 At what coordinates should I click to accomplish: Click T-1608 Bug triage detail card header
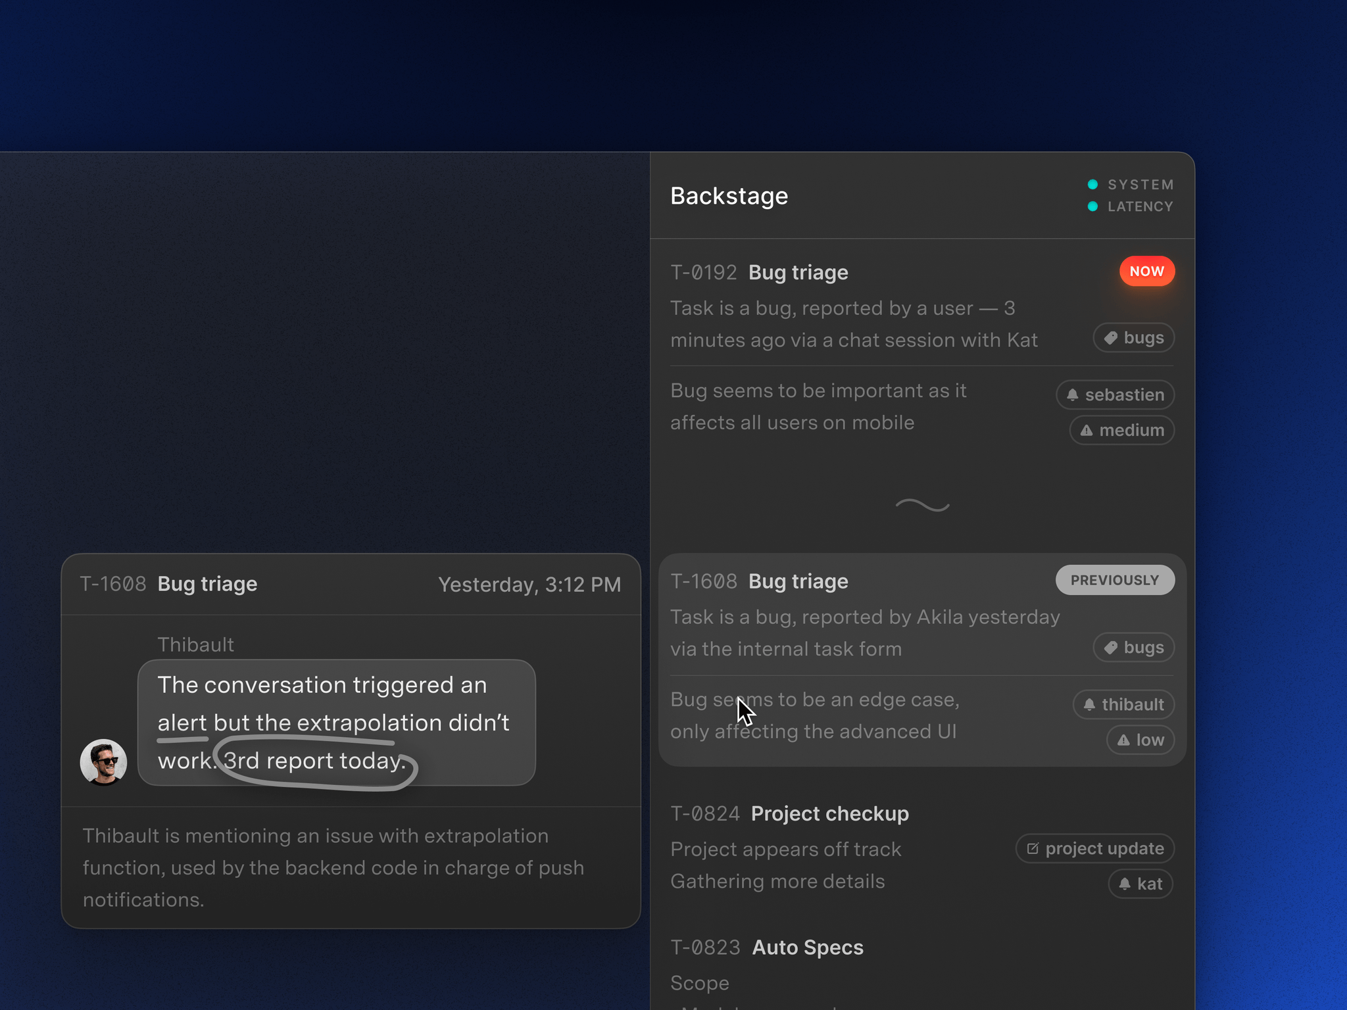[207, 584]
